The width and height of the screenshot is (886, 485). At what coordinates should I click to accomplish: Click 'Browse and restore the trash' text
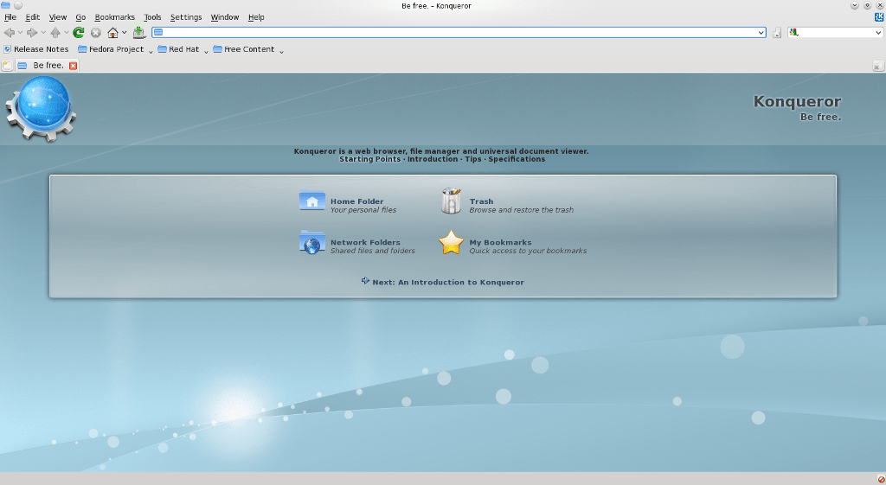tap(522, 210)
